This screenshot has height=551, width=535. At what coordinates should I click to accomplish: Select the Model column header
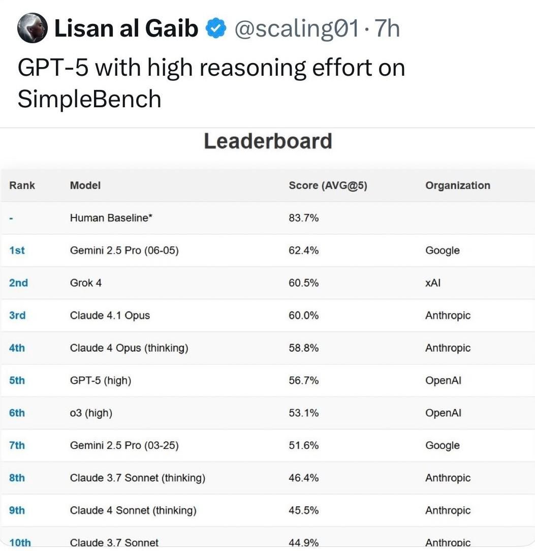pyautogui.click(x=85, y=186)
